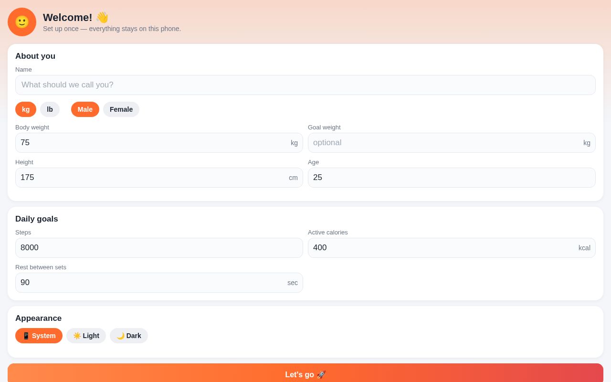Click the smiley face avatar icon
Screen dimensions: 611x382
coord(22,22)
